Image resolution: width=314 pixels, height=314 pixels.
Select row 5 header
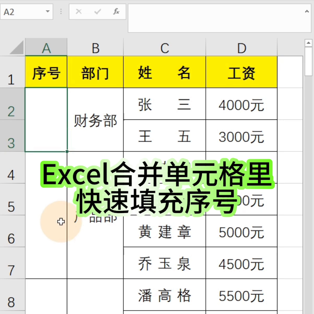coord(13,199)
